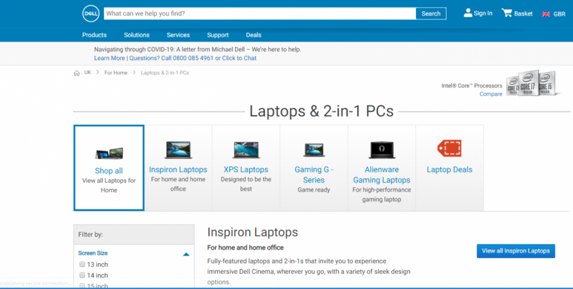The width and height of the screenshot is (573, 289).
Task: Click 'View all Laptops for Home' description
Action: 109,185
